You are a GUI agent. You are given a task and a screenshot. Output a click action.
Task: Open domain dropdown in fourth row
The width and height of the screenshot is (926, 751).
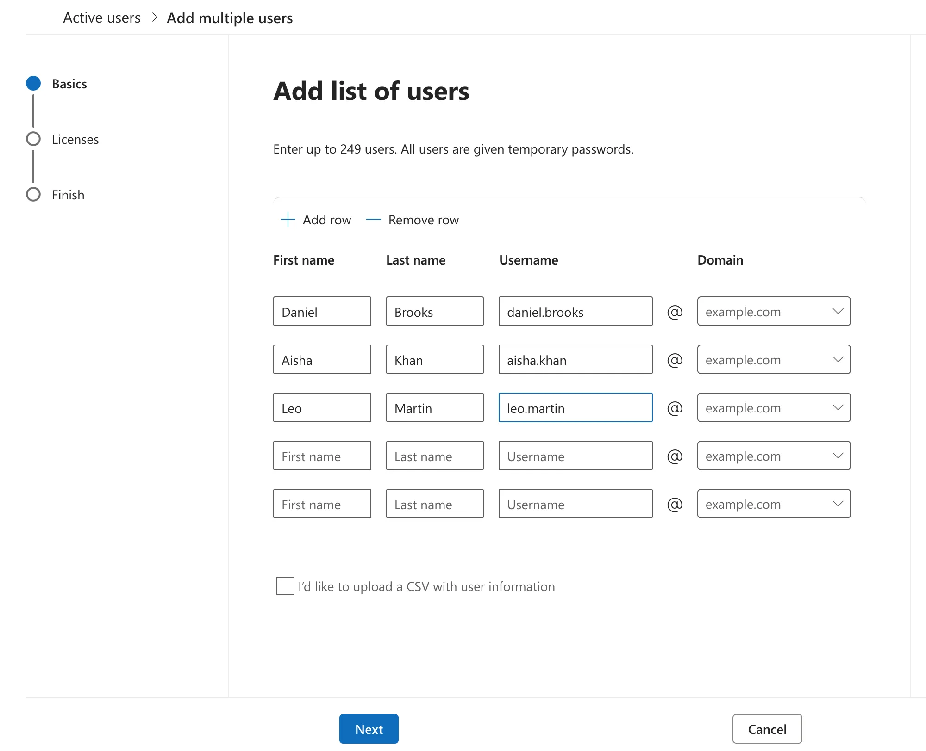coord(774,456)
